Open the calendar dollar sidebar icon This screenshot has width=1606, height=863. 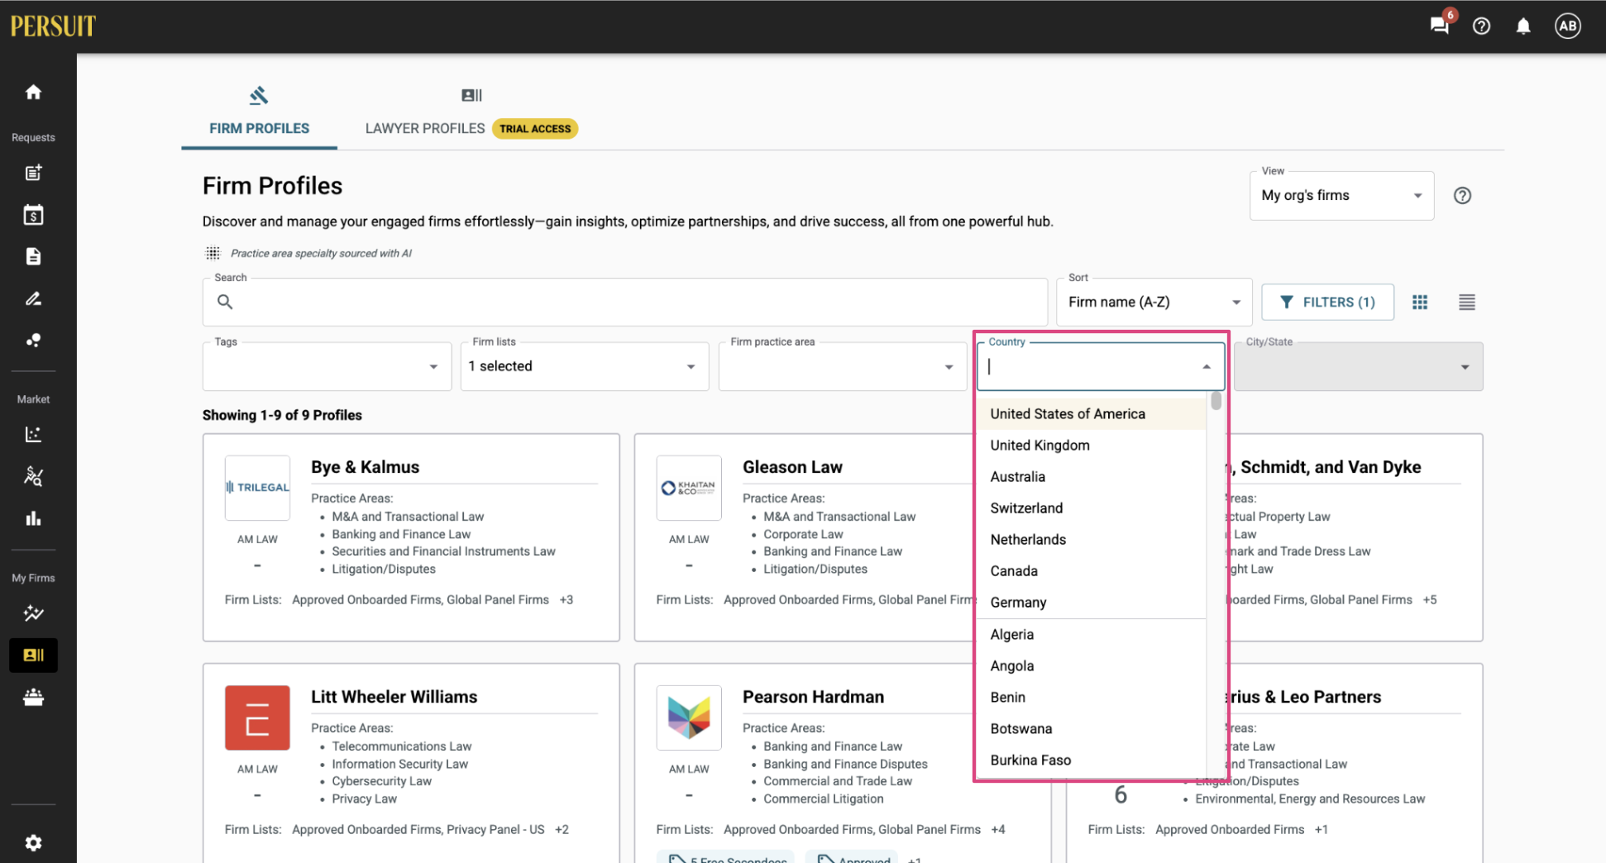coord(33,215)
